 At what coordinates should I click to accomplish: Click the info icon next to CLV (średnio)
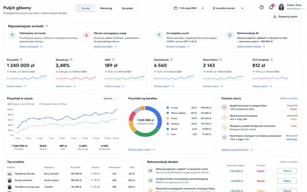tap(272, 60)
